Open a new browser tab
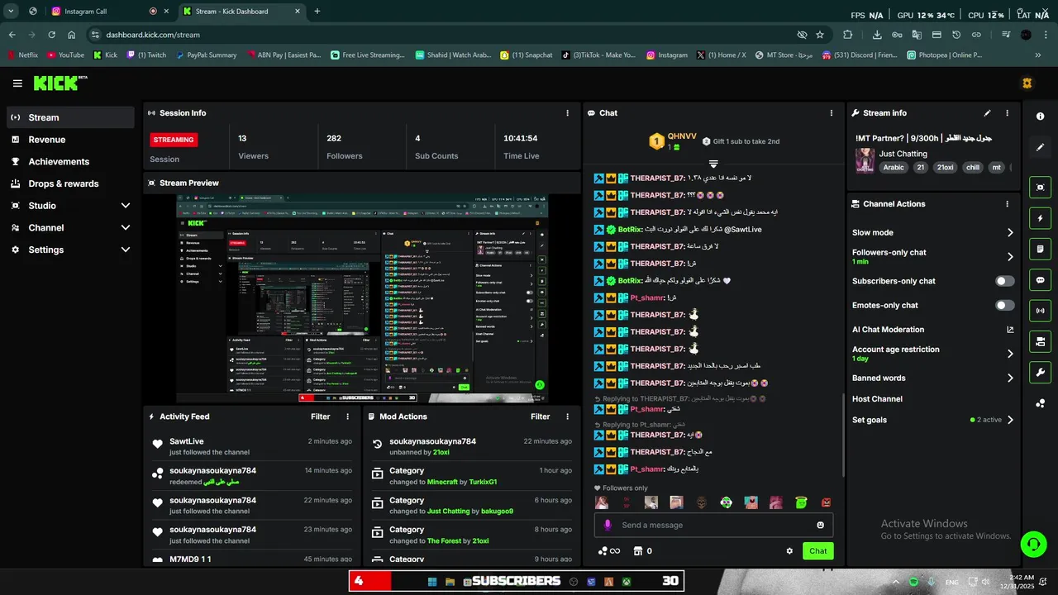Image resolution: width=1058 pixels, height=595 pixels. coord(317,12)
